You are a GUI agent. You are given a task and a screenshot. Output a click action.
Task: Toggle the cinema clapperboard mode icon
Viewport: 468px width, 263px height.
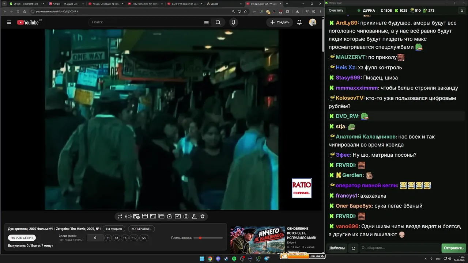point(145,216)
